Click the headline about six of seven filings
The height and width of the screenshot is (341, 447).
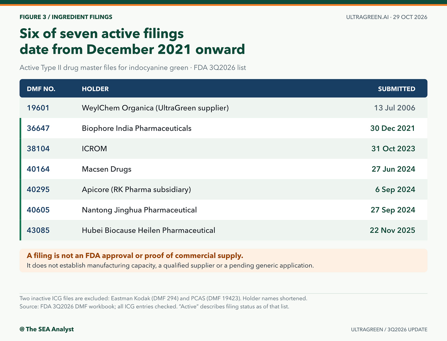pos(132,41)
